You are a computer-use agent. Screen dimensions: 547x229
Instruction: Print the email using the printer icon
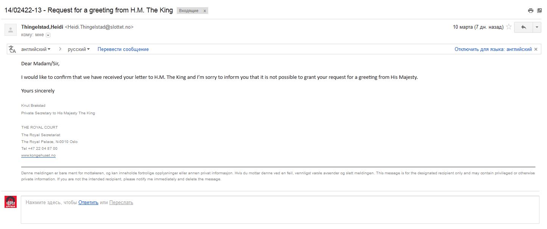pos(531,11)
